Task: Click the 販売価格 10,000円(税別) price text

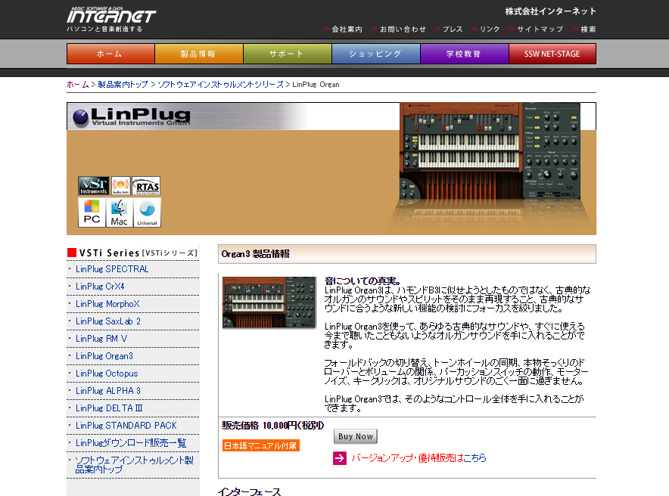Action: pos(273,426)
